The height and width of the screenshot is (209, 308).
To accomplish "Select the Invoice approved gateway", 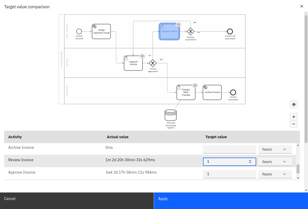I will tap(153, 63).
